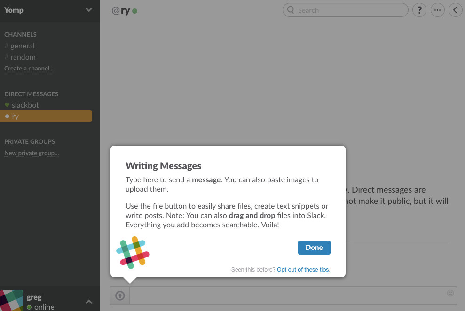The image size is (465, 311).
Task: Open the general channel
Action: point(20,46)
